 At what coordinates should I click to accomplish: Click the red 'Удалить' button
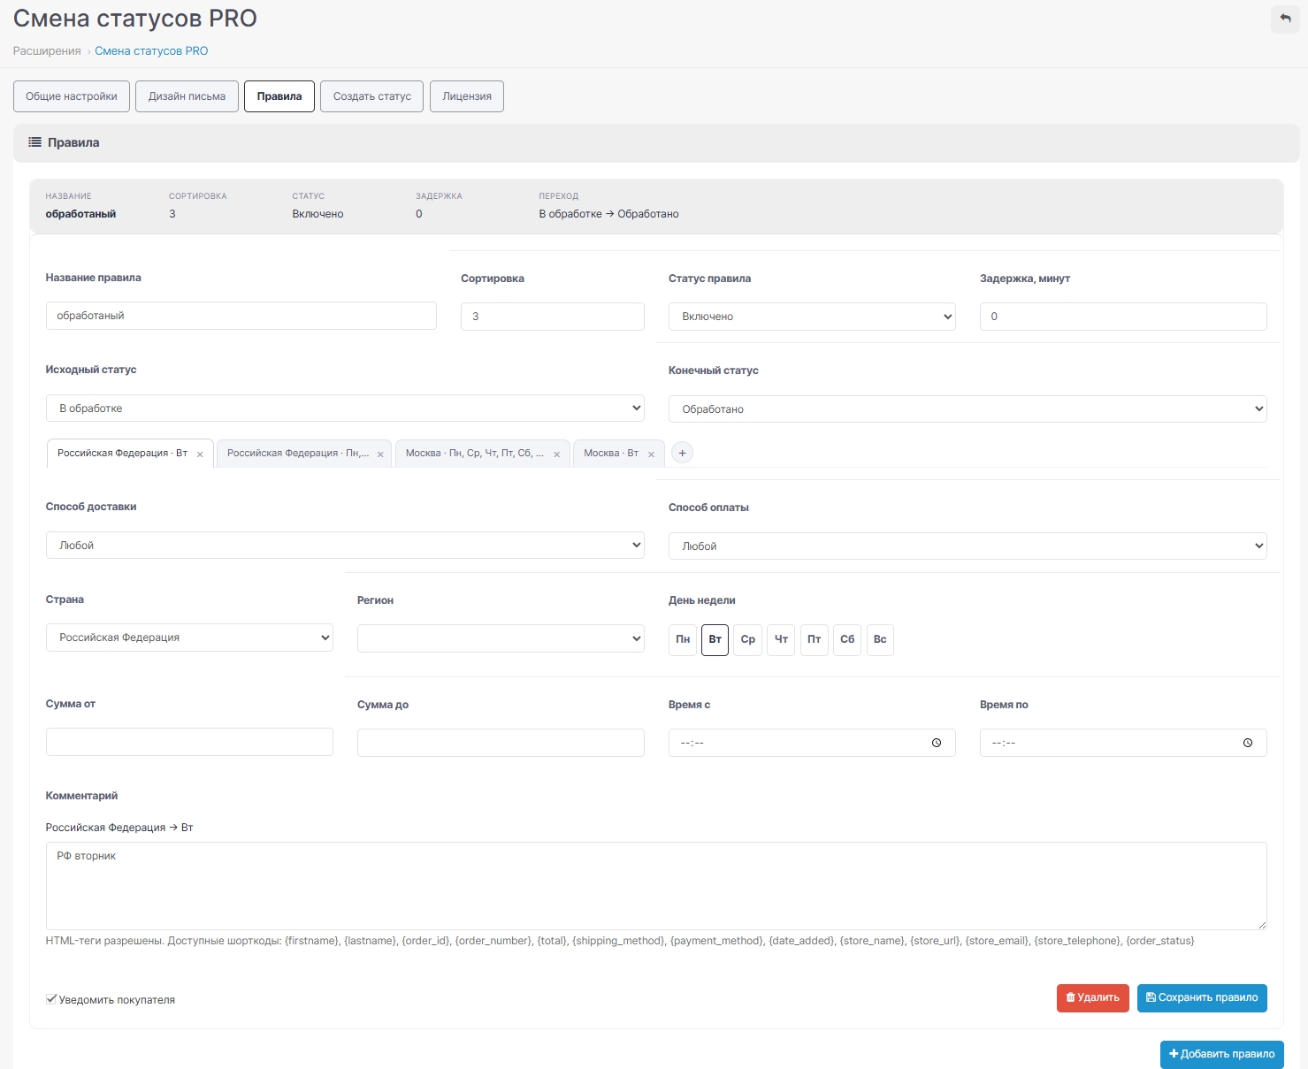[1093, 998]
